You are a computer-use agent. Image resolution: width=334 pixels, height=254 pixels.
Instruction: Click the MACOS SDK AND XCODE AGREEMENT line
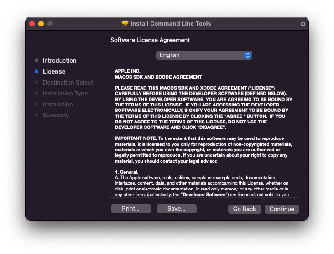(158, 77)
